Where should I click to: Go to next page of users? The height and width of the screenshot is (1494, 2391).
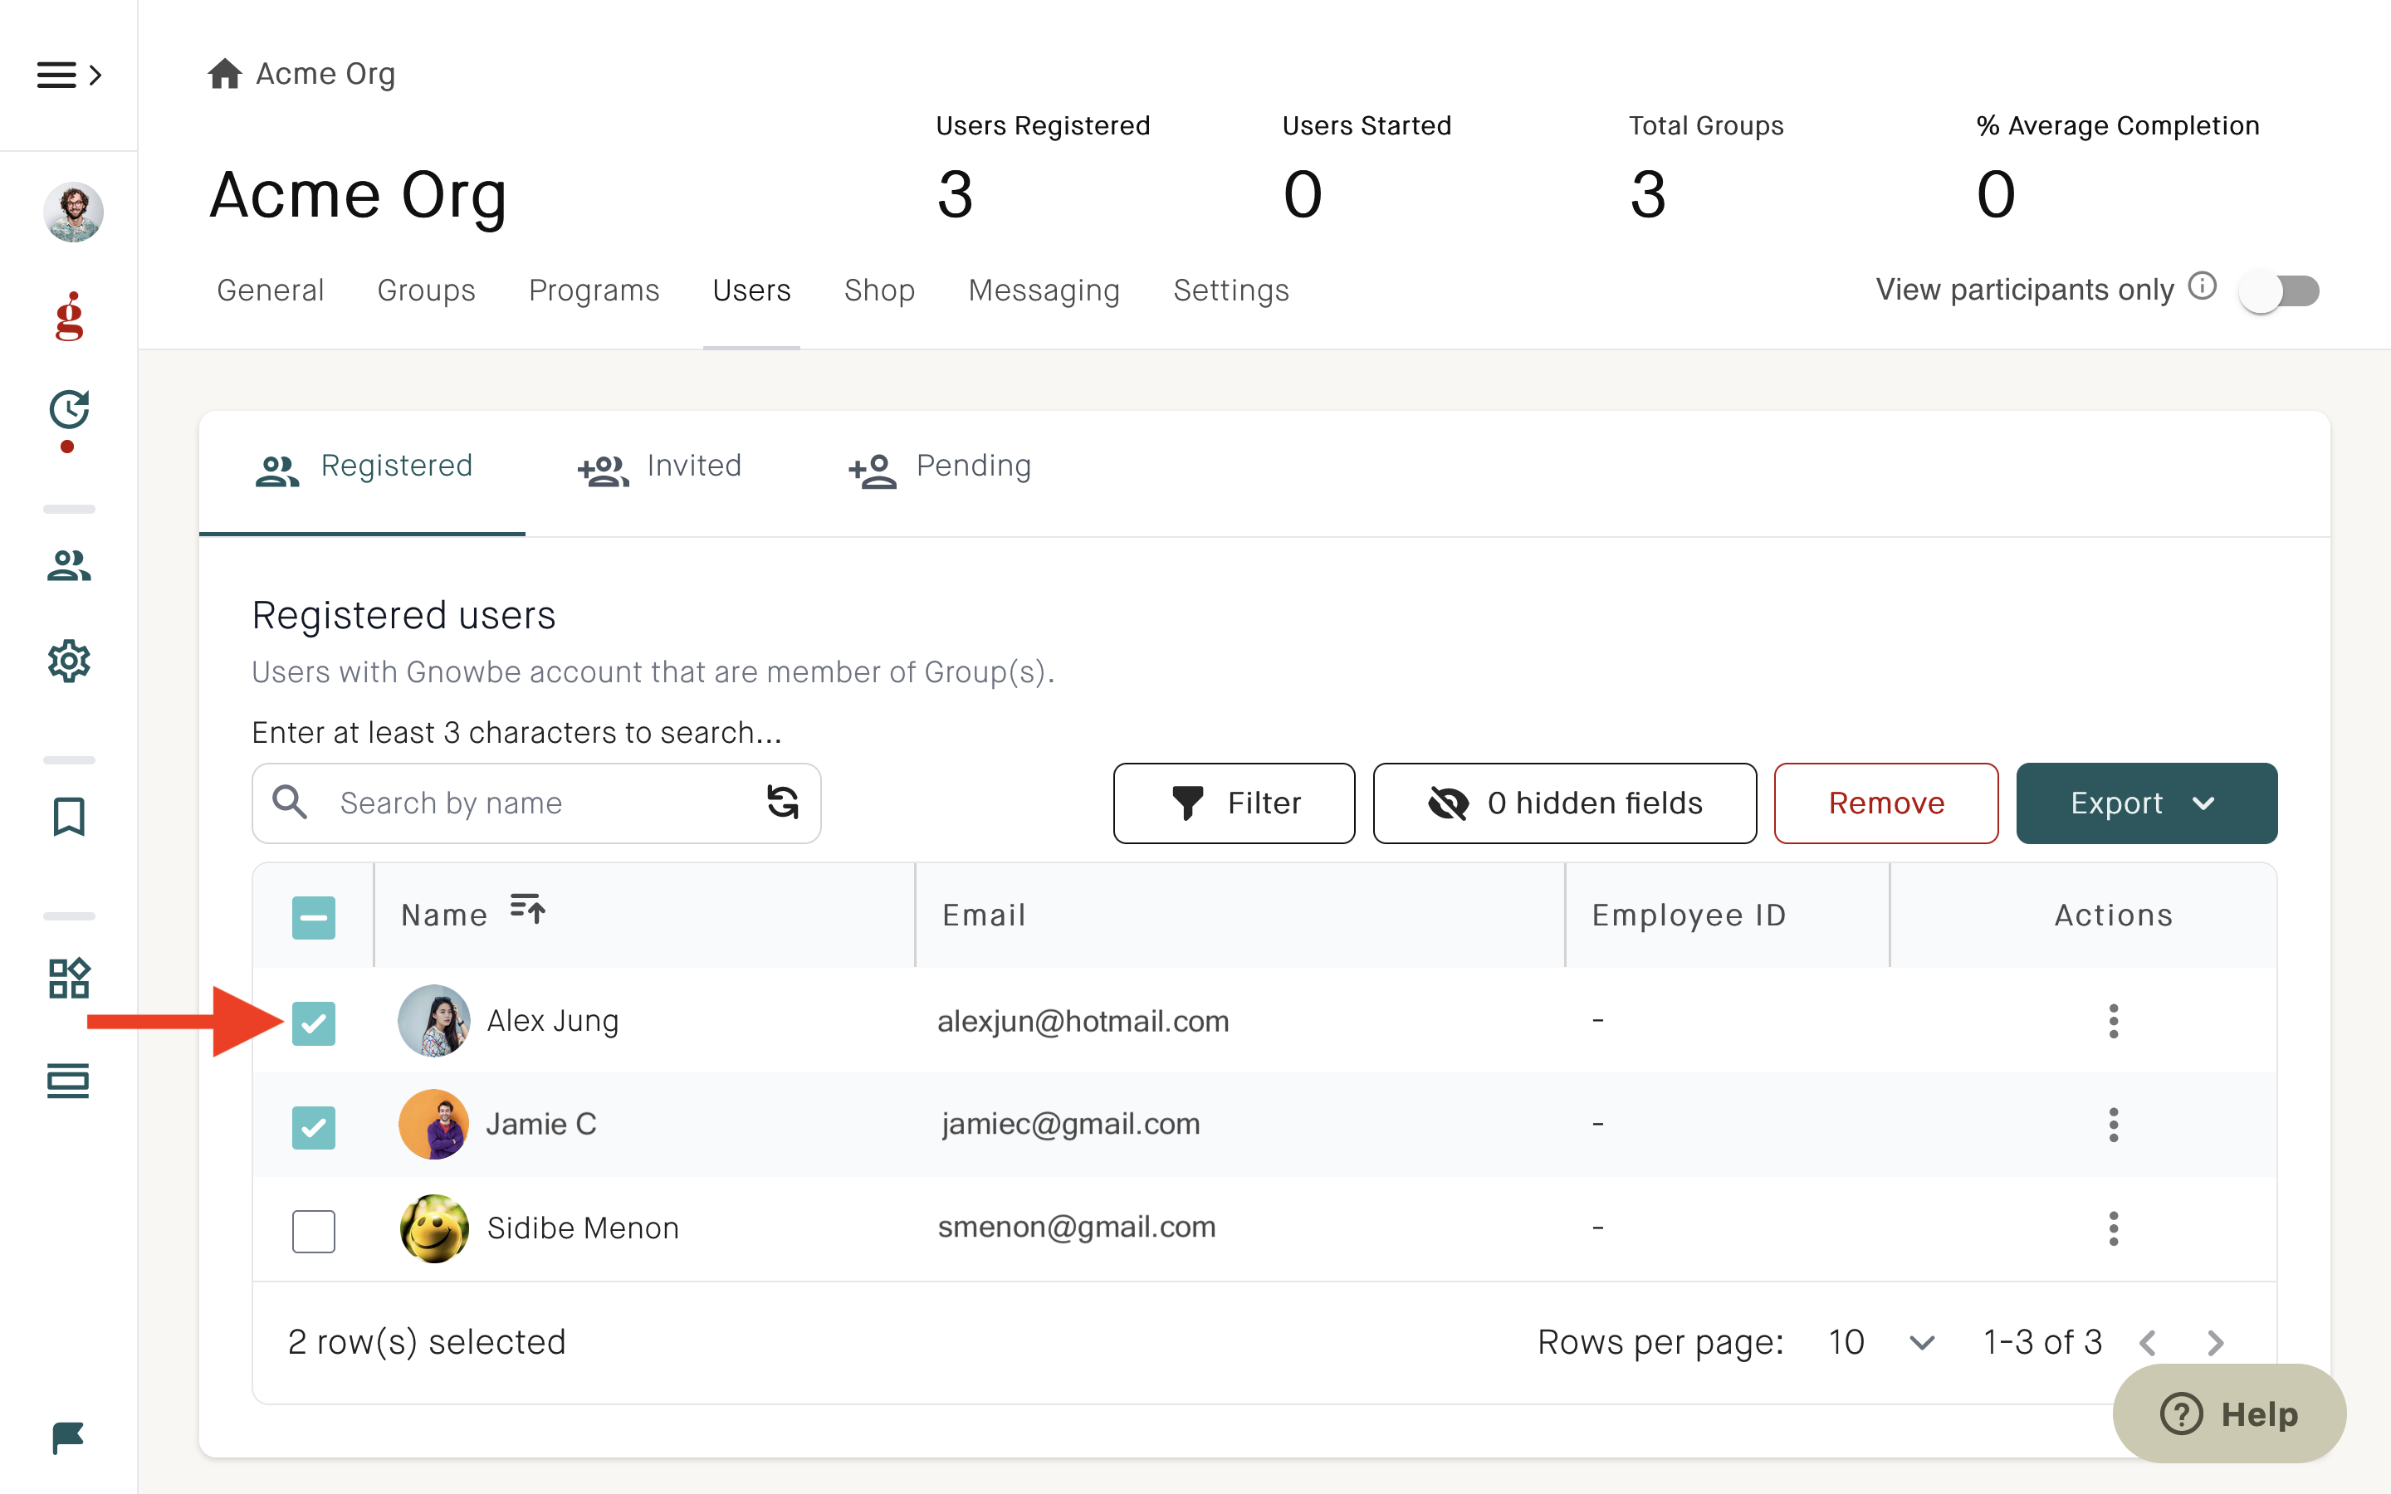click(x=2215, y=1343)
